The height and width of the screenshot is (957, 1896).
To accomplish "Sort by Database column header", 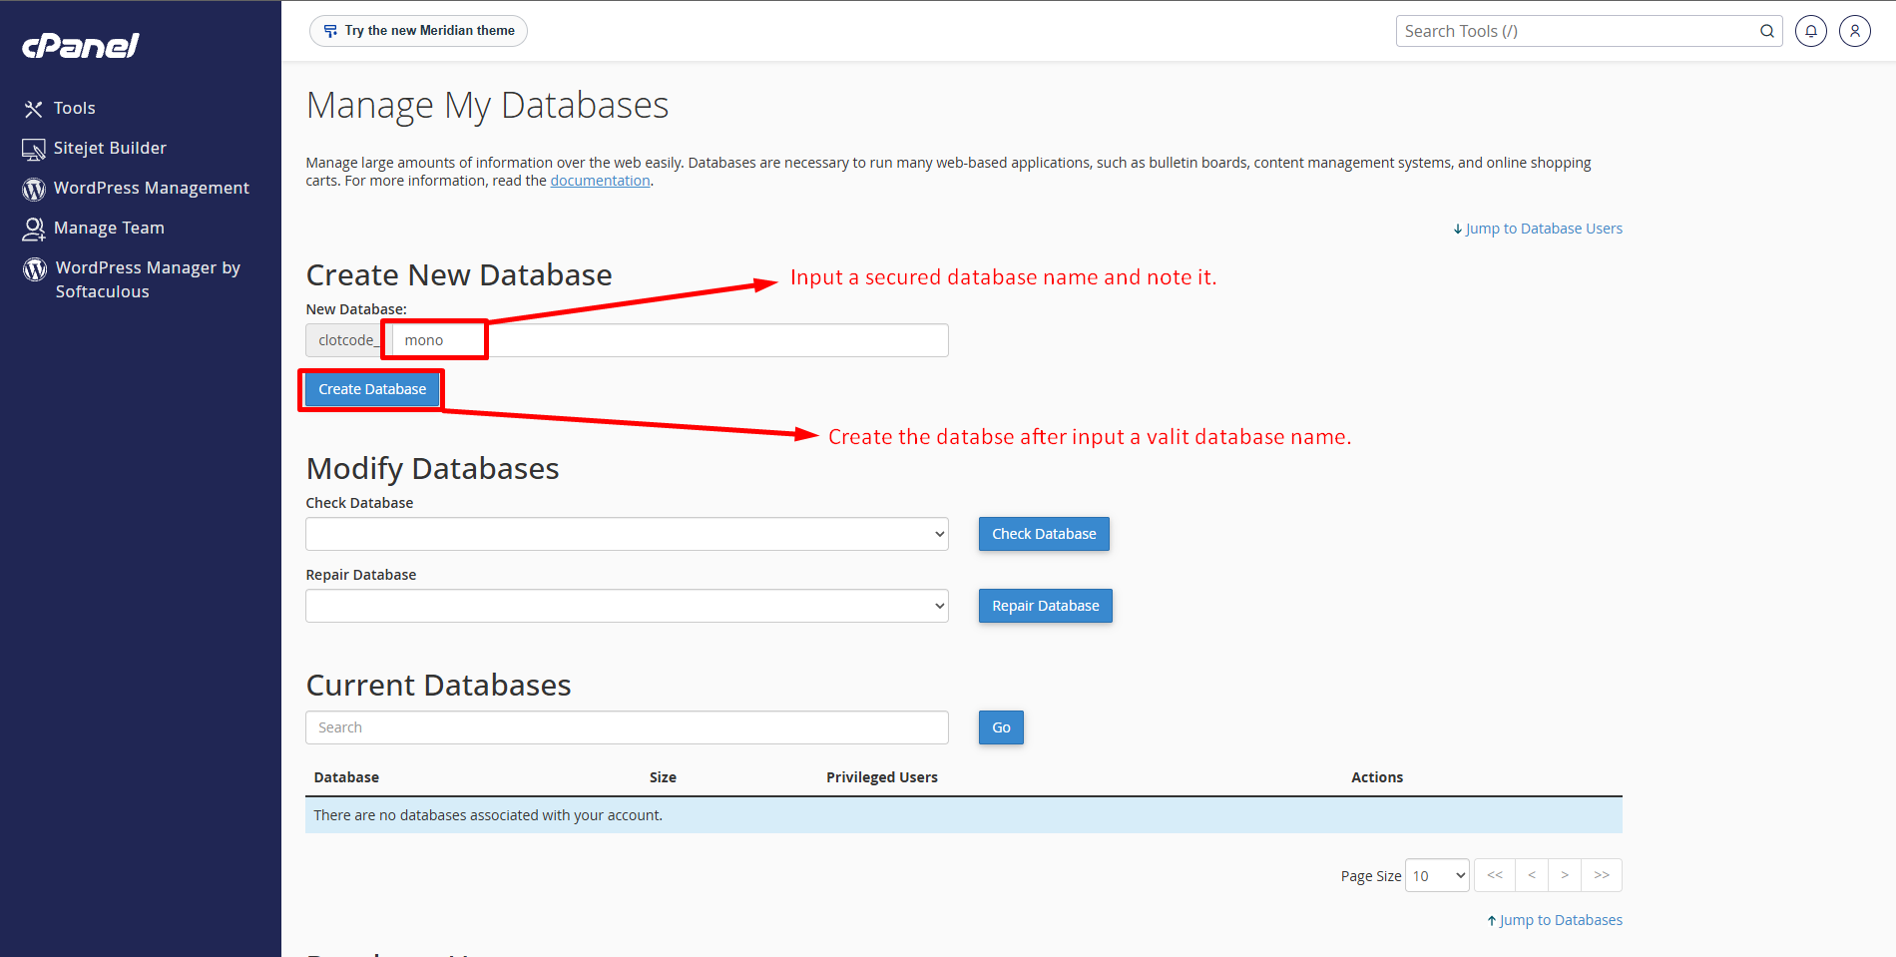I will click(x=346, y=777).
